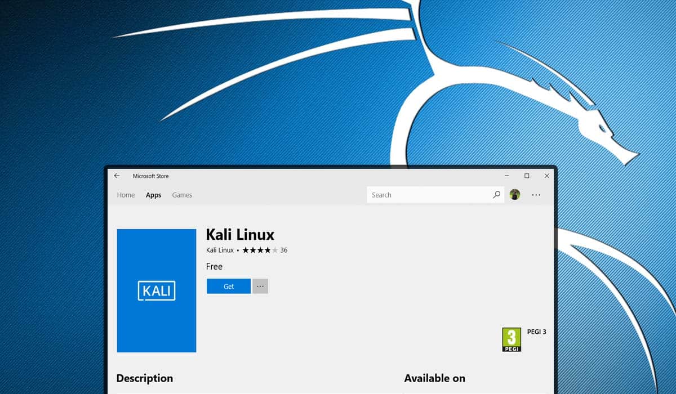
Task: Switch to the Apps tab
Action: pos(153,195)
